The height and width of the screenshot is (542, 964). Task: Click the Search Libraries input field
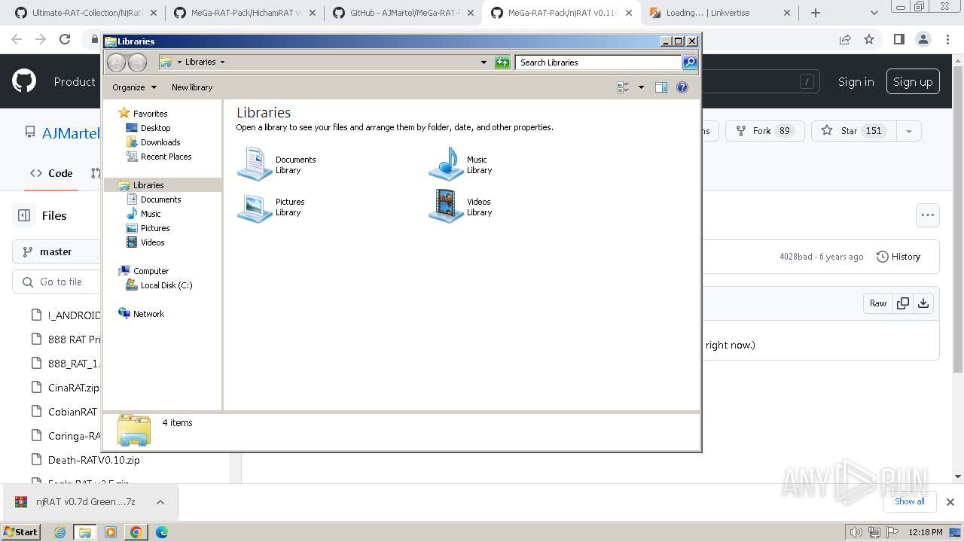(599, 62)
